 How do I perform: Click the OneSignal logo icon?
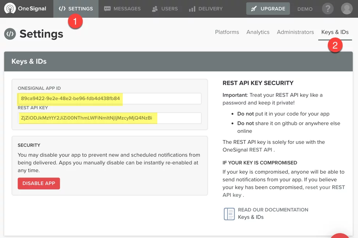10,8
